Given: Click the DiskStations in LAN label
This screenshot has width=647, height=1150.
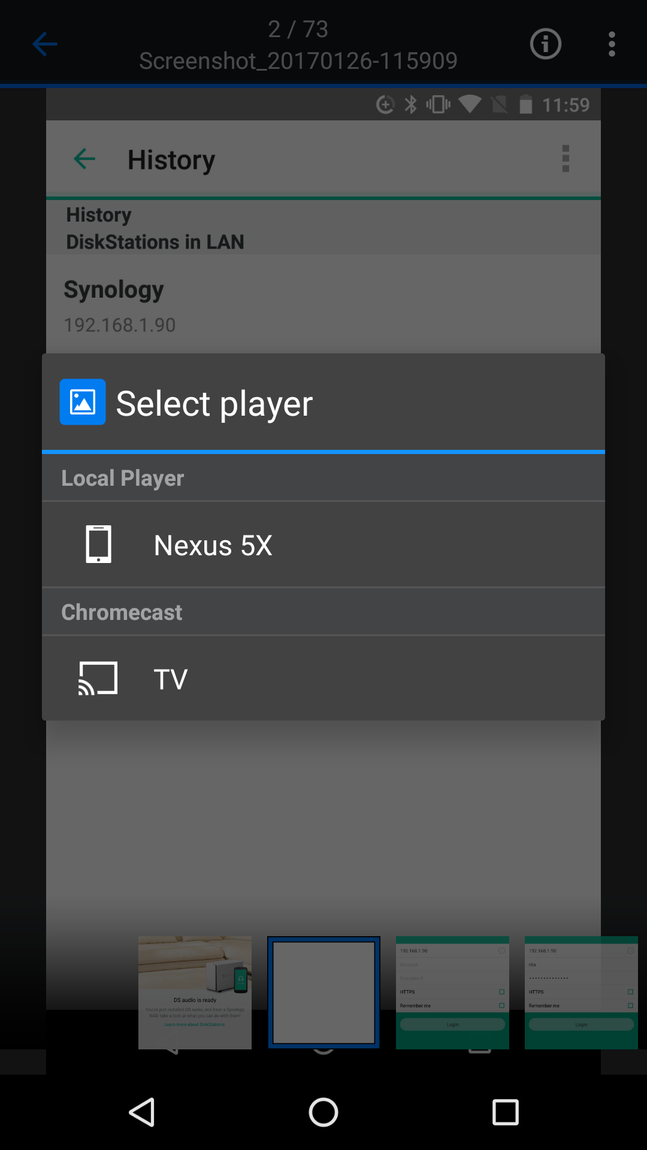Looking at the screenshot, I should (155, 242).
